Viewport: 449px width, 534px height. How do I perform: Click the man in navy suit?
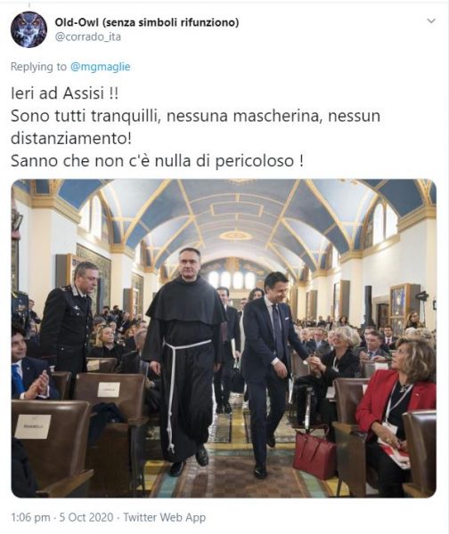(273, 371)
